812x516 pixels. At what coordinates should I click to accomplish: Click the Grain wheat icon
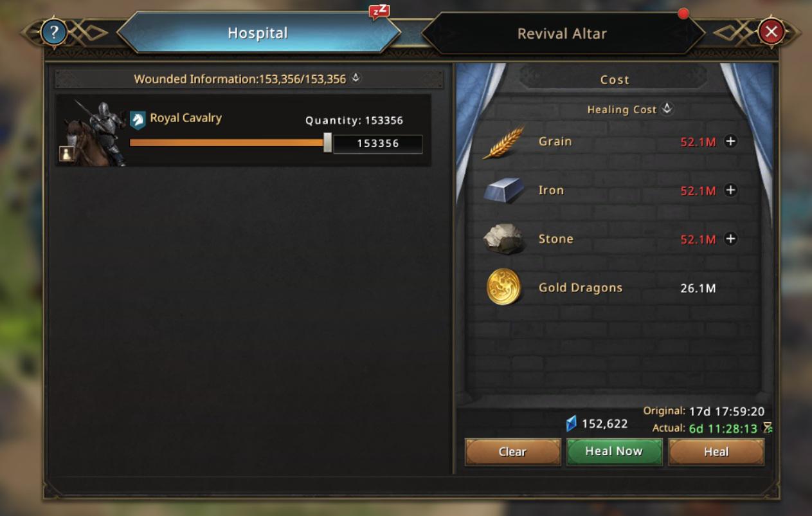click(503, 142)
